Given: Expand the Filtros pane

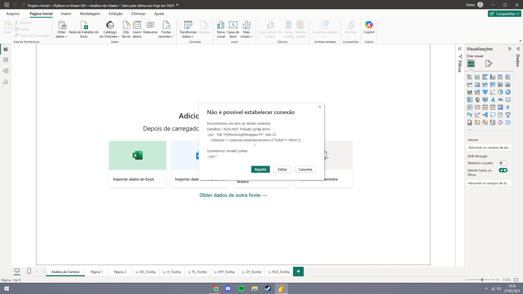Looking at the screenshot, I should tap(460, 49).
